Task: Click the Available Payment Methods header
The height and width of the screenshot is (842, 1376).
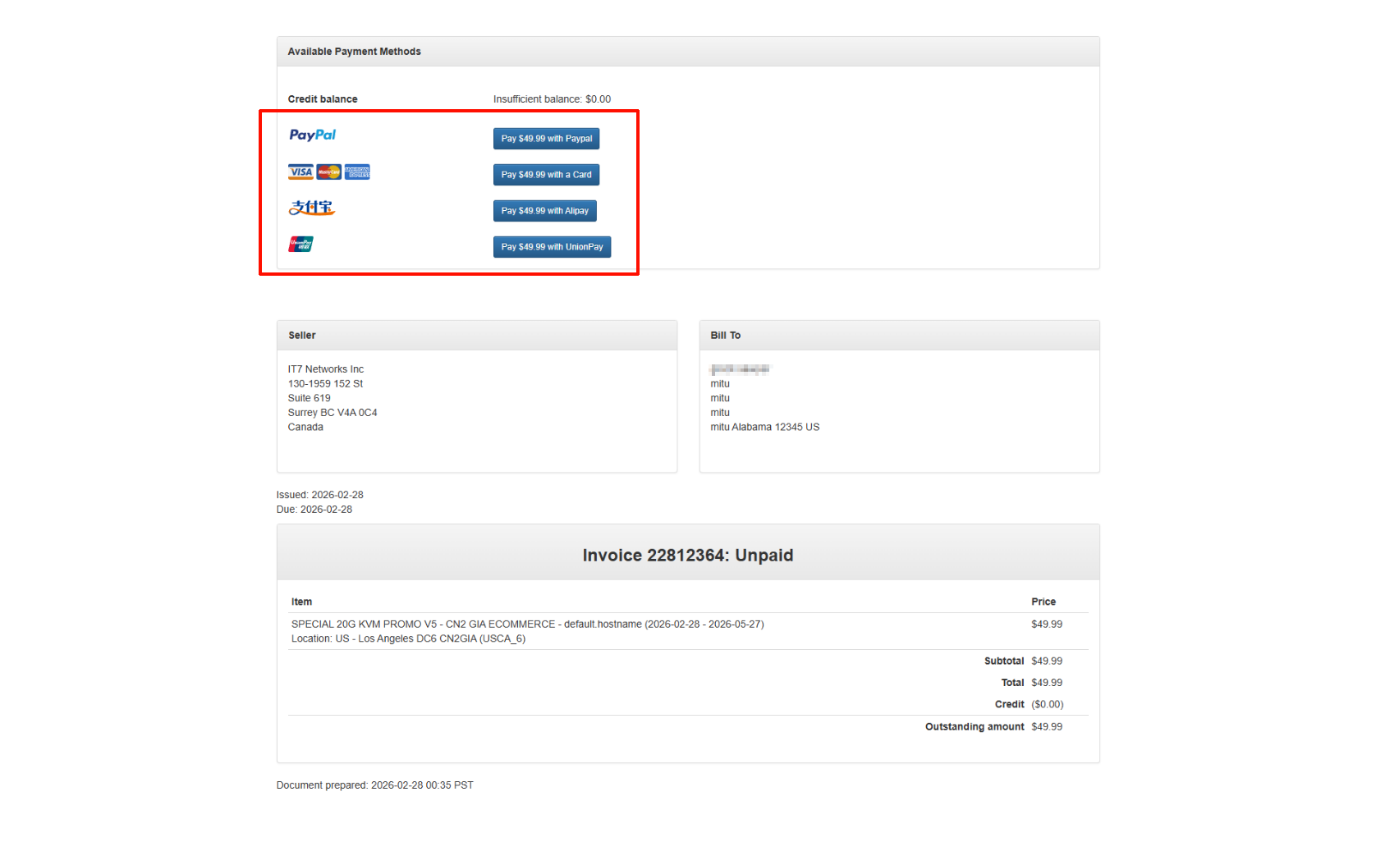Action: pyautogui.click(x=354, y=52)
